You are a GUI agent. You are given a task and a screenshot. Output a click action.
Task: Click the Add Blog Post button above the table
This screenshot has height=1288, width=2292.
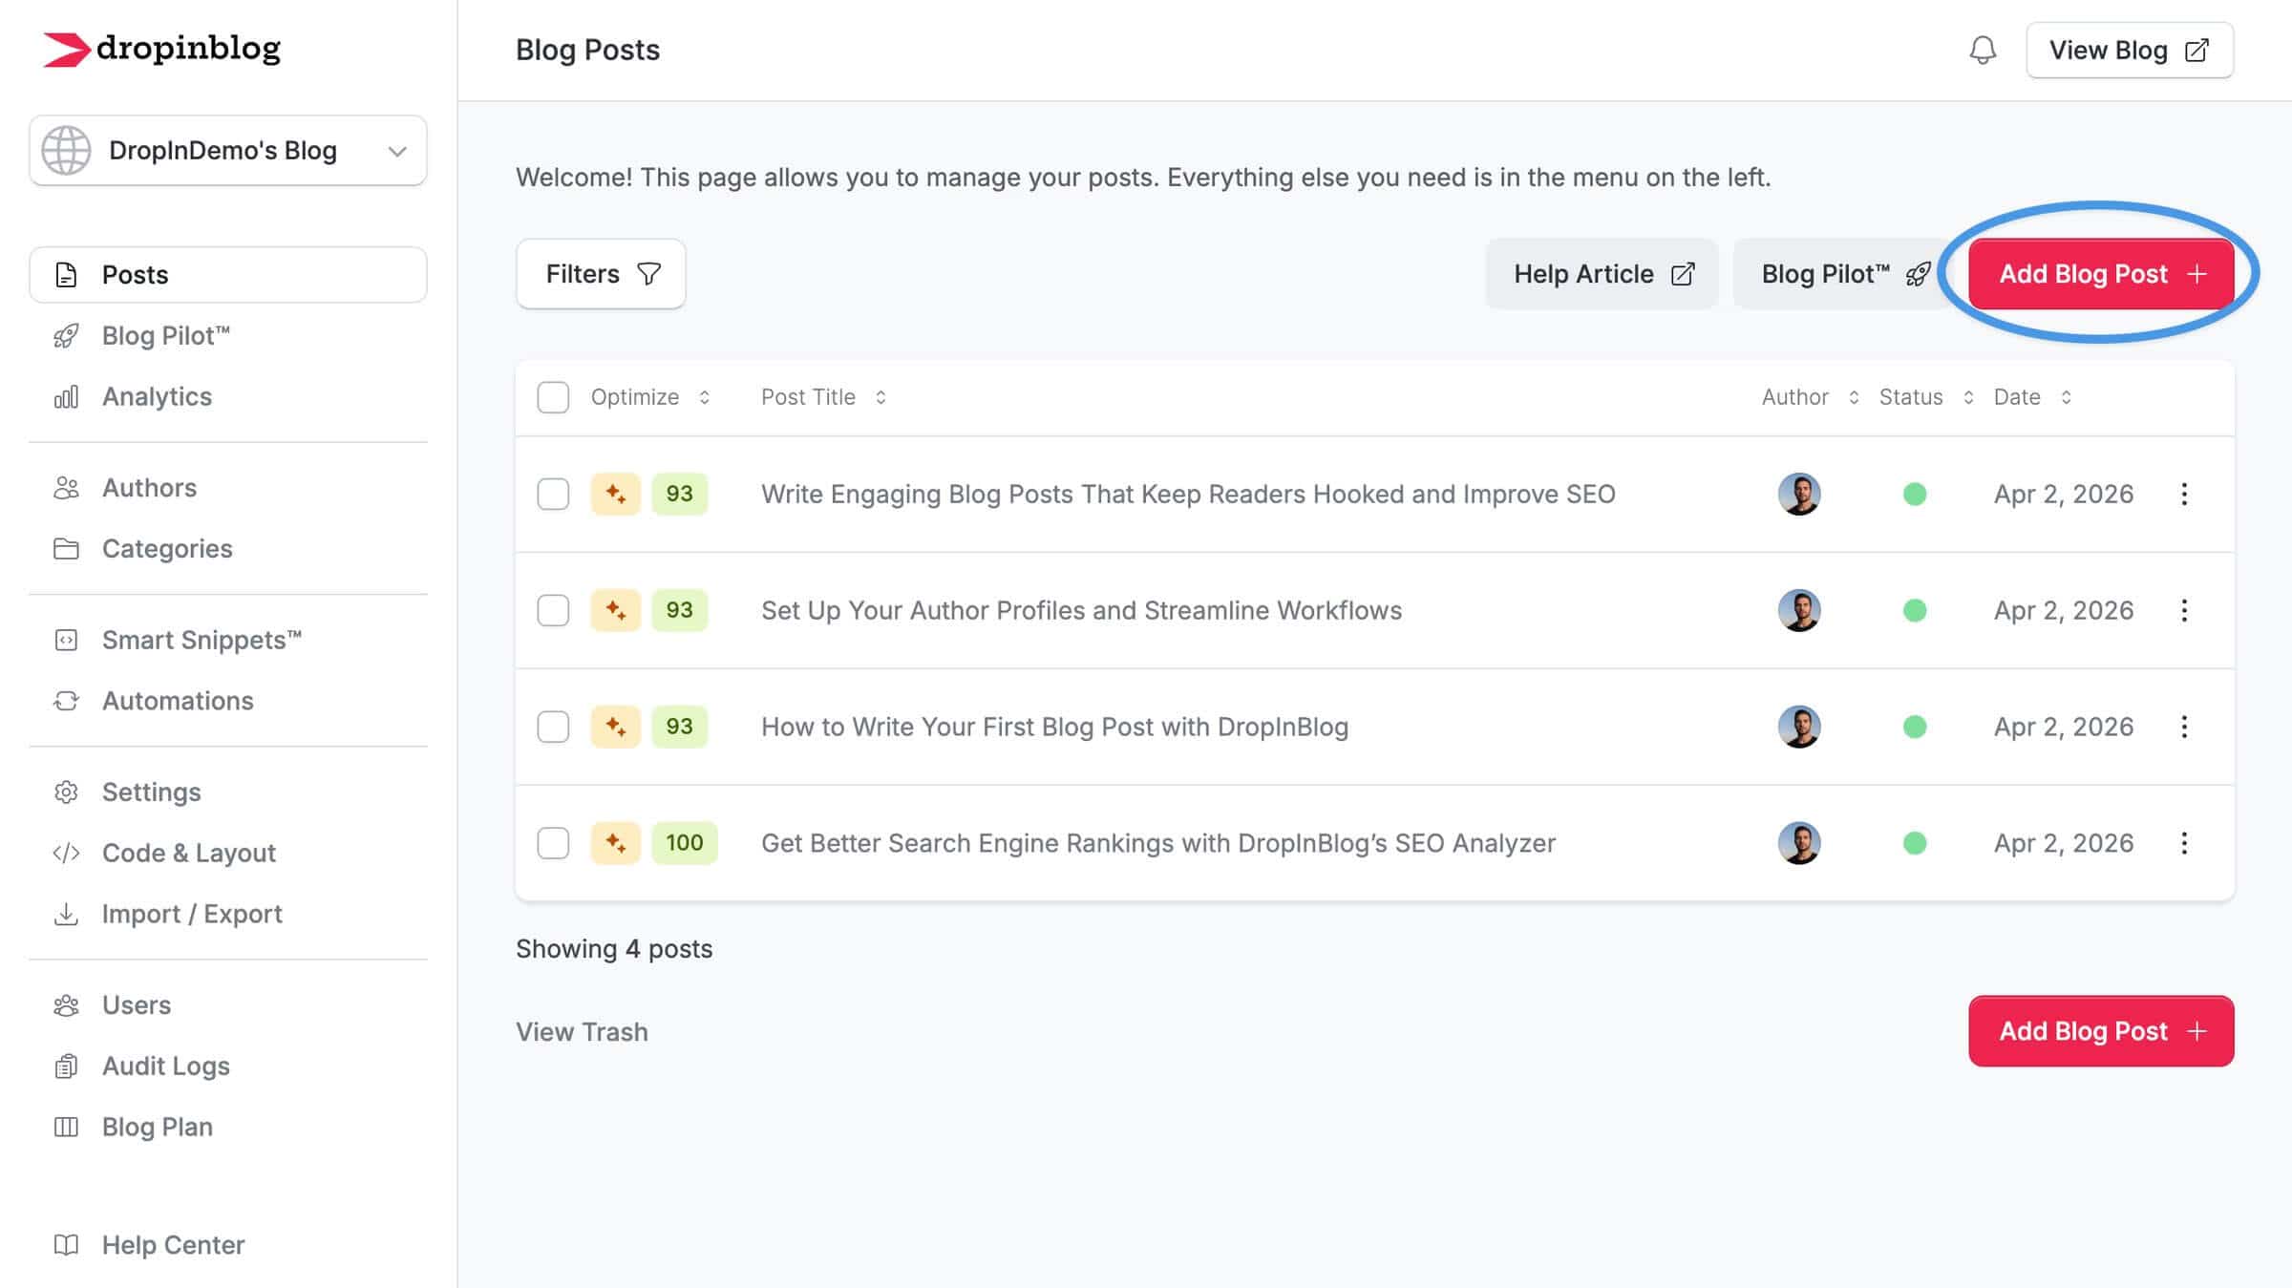[2101, 274]
